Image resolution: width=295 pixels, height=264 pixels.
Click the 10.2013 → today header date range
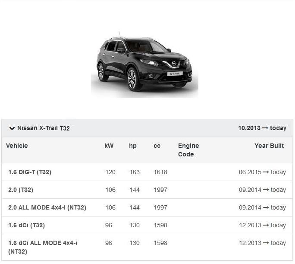pyautogui.click(x=262, y=128)
